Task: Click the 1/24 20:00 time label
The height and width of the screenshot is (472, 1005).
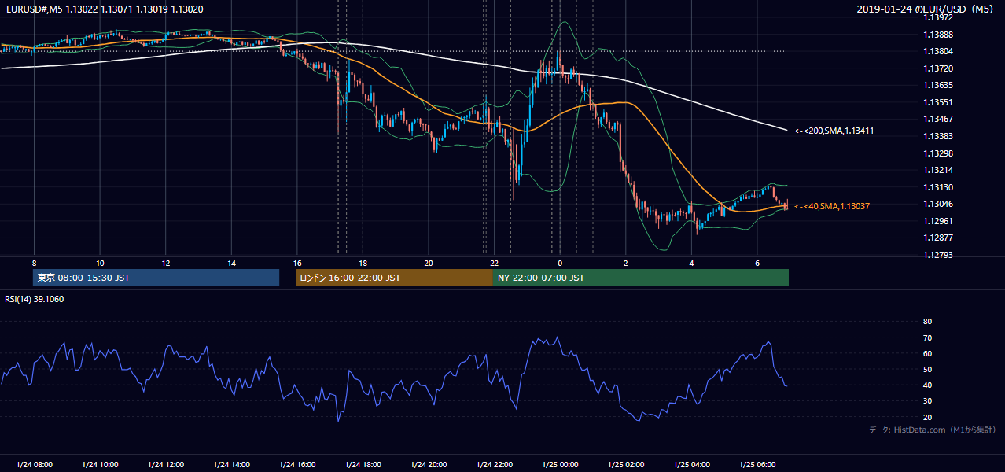Action: 429,465
